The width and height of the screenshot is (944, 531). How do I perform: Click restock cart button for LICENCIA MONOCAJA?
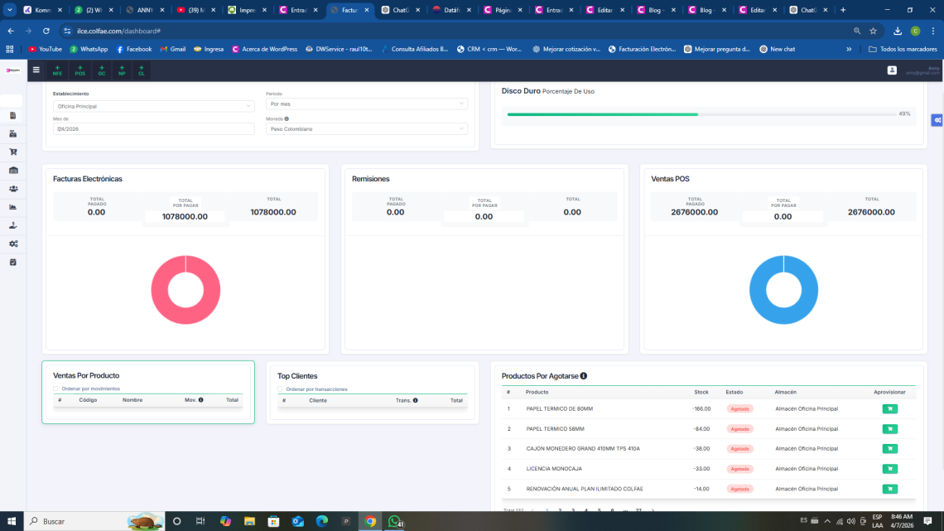point(889,469)
